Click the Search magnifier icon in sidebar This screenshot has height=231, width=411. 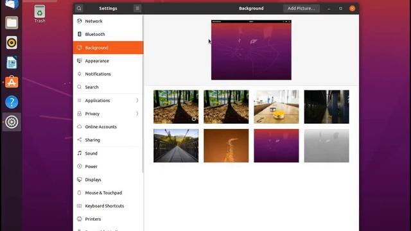[x=80, y=87]
